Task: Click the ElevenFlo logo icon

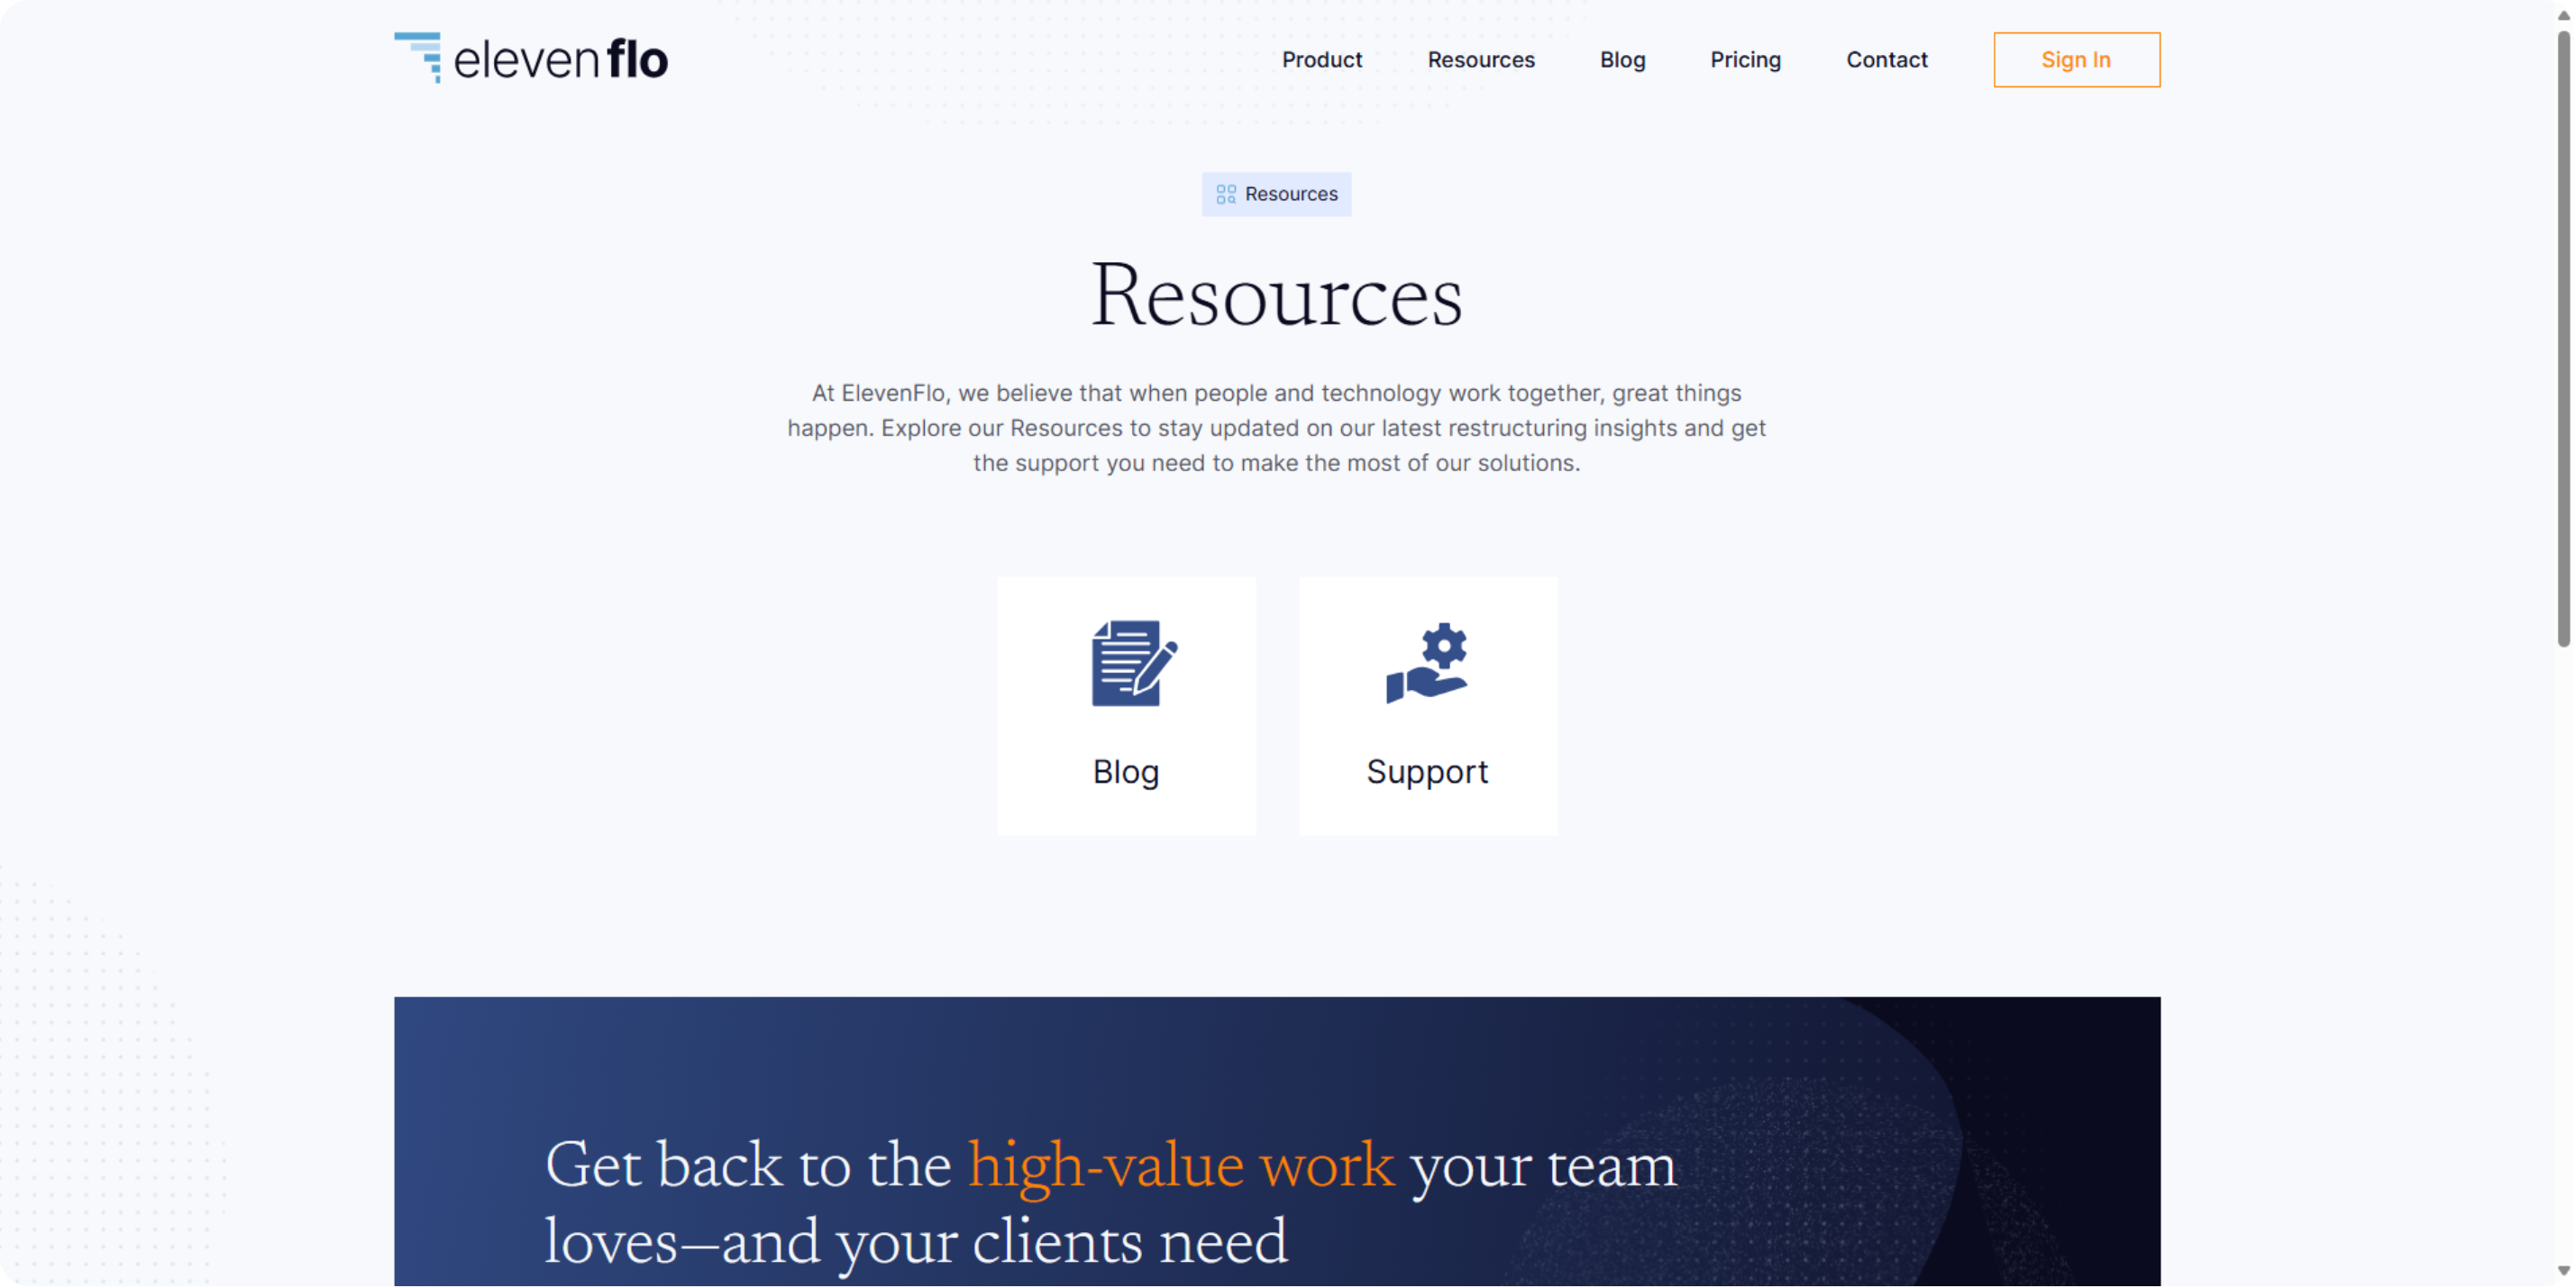Action: tap(417, 58)
